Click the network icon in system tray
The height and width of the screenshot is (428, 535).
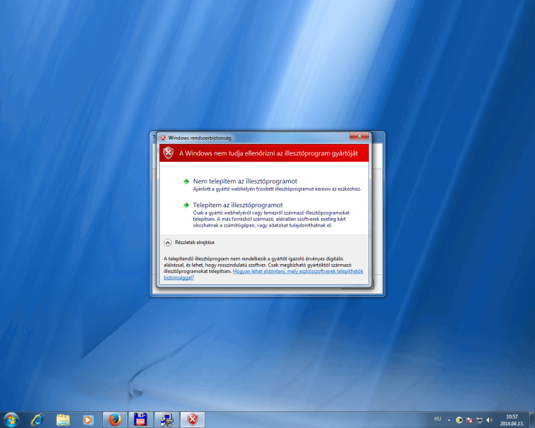[479, 420]
